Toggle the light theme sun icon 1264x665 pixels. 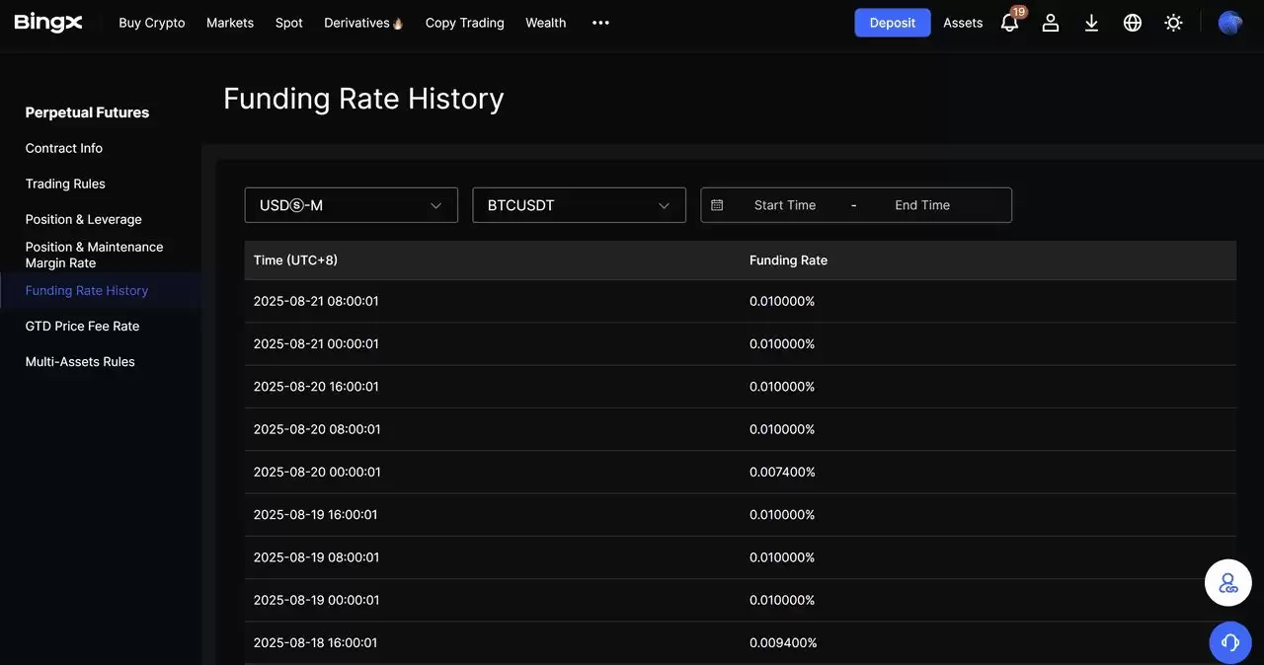(1173, 23)
